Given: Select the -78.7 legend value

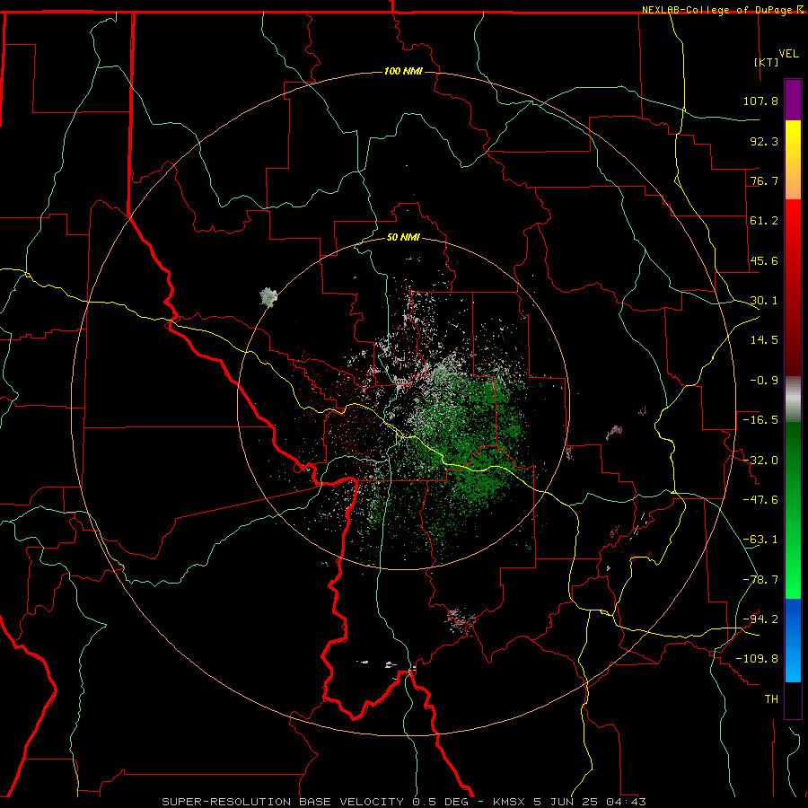Looking at the screenshot, I should [x=760, y=580].
